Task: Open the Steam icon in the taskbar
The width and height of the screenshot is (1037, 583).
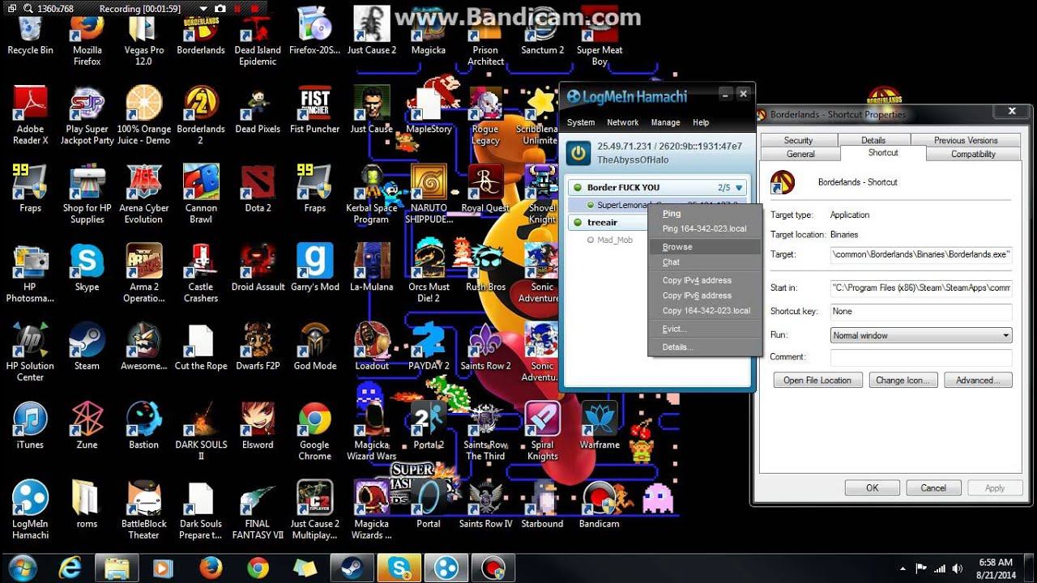Action: tap(352, 568)
